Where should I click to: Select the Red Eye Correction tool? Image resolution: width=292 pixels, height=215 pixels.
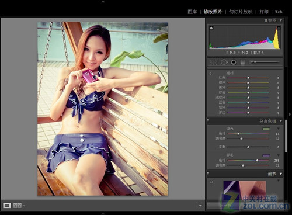pos(234,62)
